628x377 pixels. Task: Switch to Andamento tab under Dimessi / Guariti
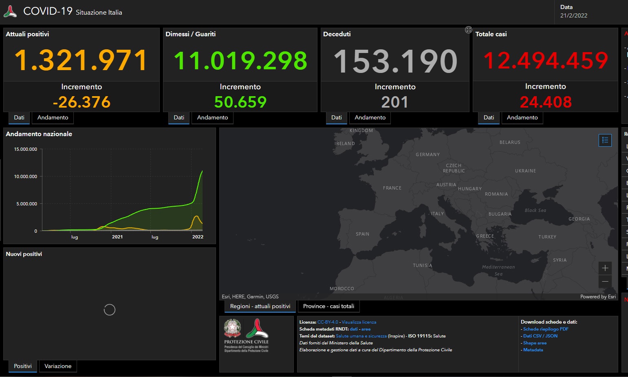212,117
